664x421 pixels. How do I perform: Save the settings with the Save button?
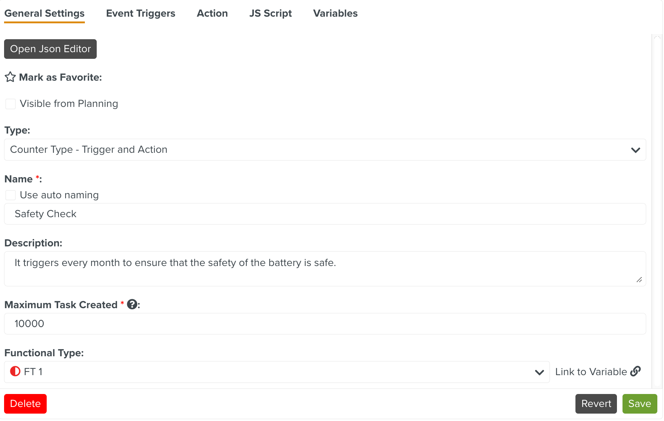click(x=639, y=404)
